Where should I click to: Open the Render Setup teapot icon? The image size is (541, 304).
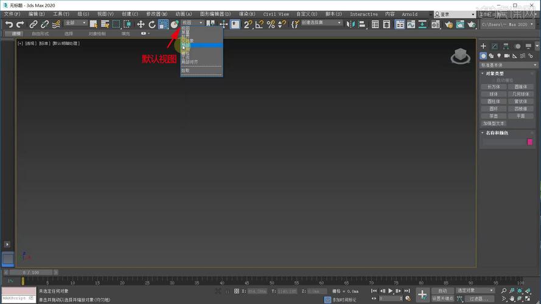(449, 24)
